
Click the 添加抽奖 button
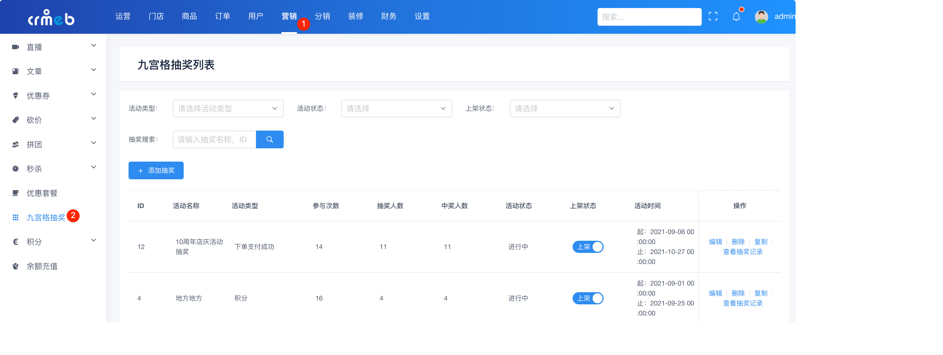pyautogui.click(x=156, y=170)
